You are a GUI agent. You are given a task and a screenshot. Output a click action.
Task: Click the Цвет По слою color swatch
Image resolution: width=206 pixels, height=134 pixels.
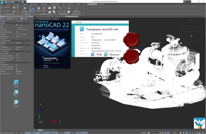click(17, 27)
